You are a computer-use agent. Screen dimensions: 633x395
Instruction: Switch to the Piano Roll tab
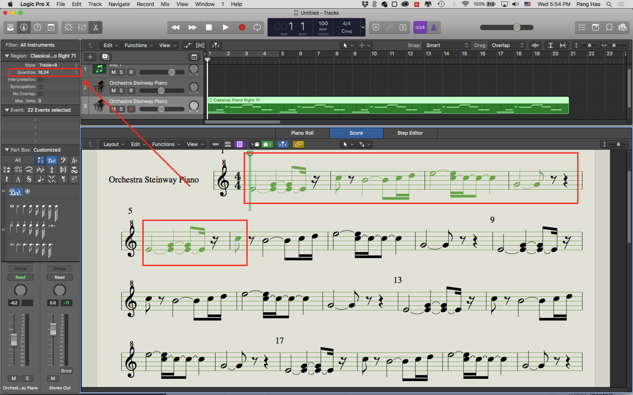(302, 133)
